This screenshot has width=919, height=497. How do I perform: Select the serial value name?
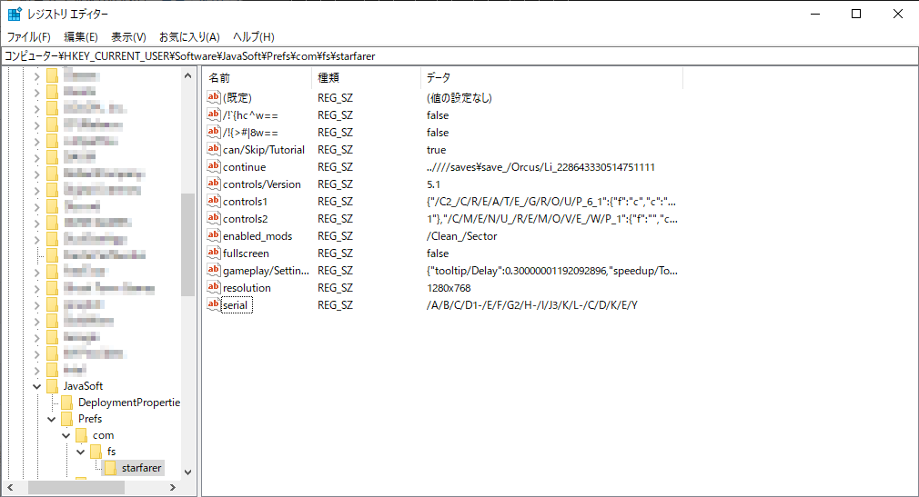click(236, 305)
